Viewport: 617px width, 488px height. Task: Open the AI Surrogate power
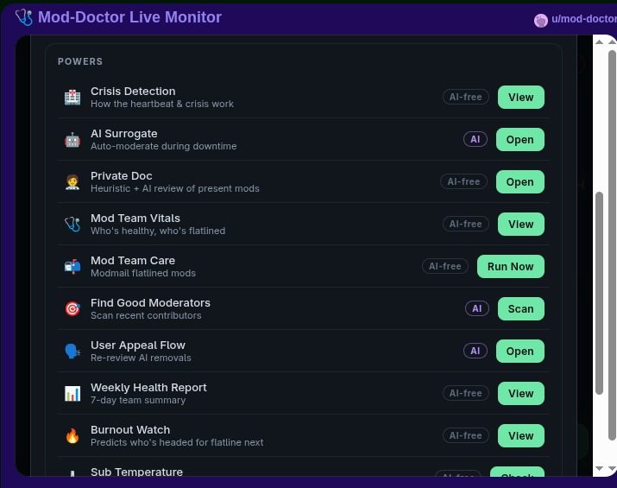click(x=520, y=139)
